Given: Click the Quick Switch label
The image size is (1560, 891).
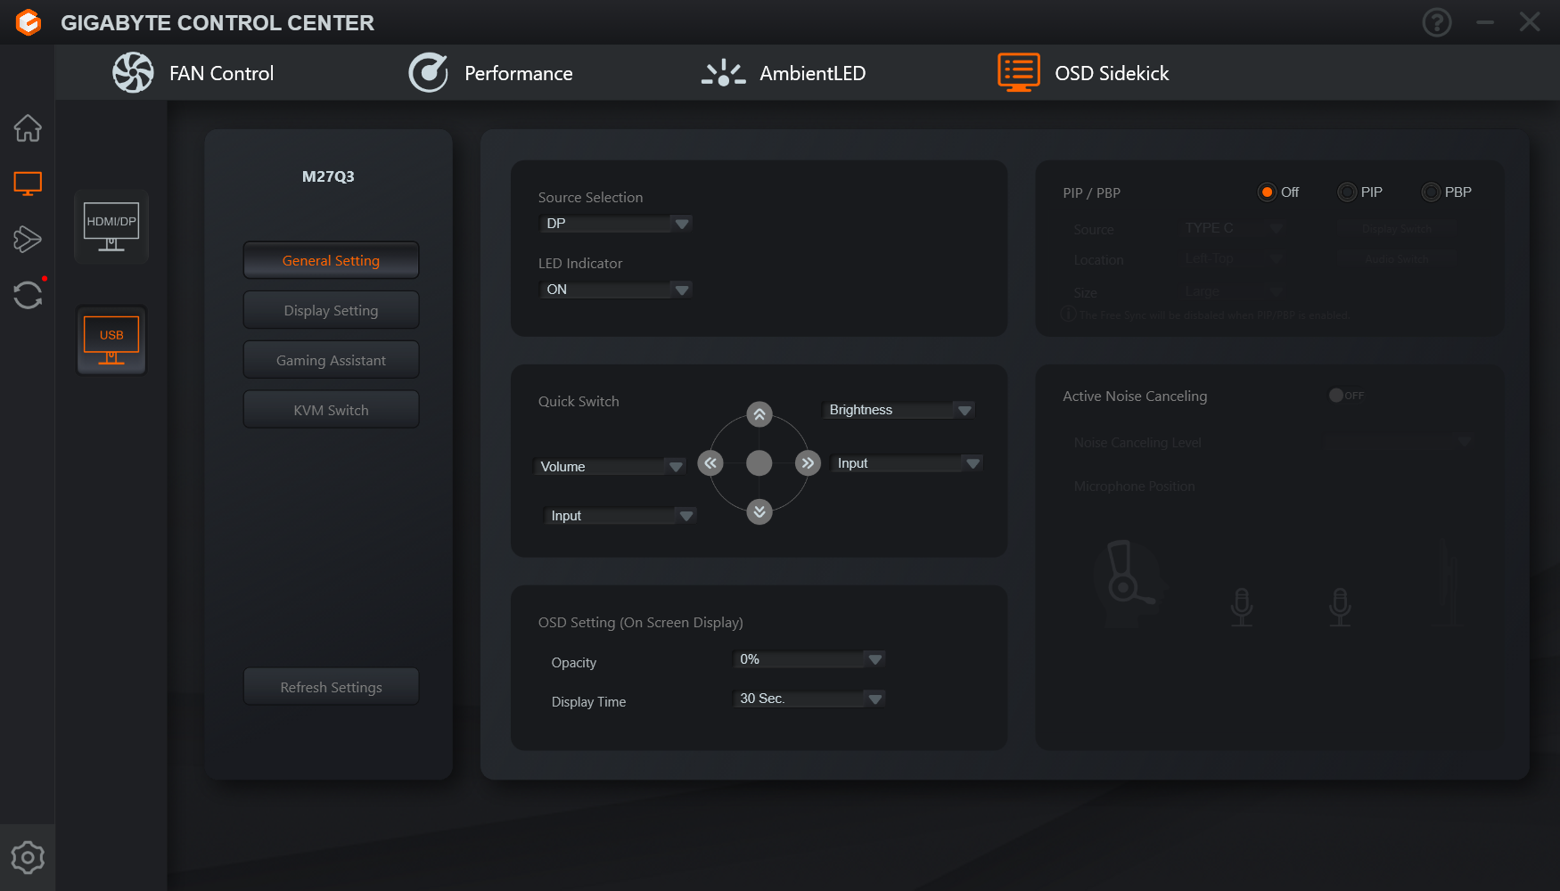Looking at the screenshot, I should coord(579,402).
